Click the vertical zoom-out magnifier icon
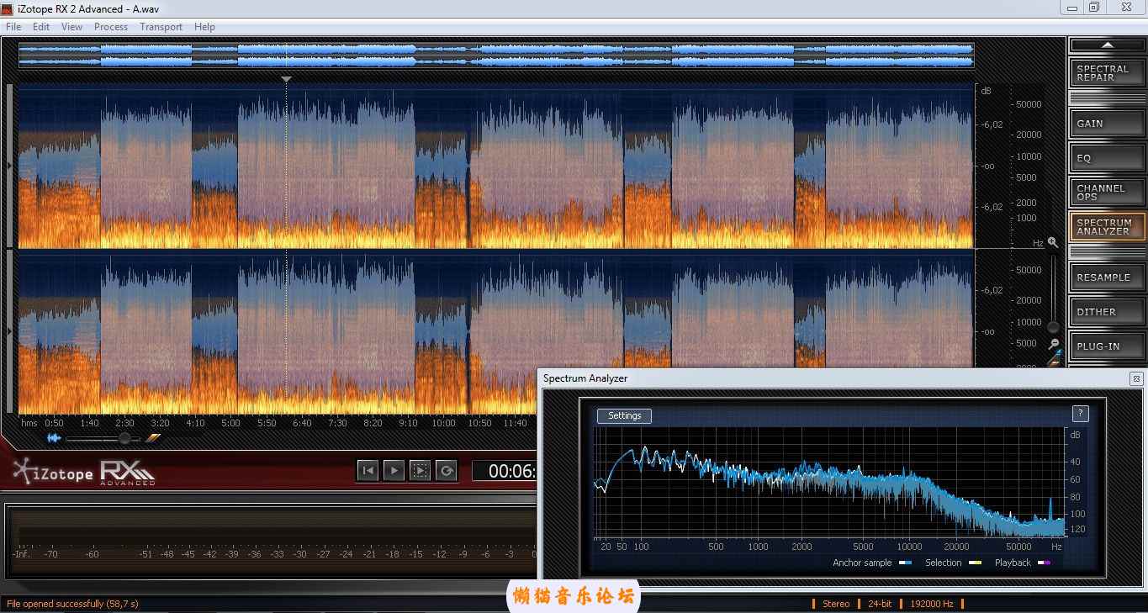1148x613 pixels. [x=1052, y=344]
